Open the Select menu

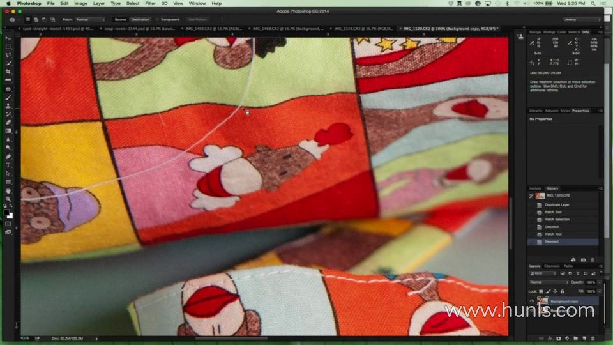(133, 3)
